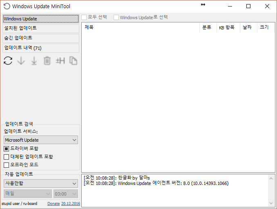Click the install updates arrow icon

34,61
